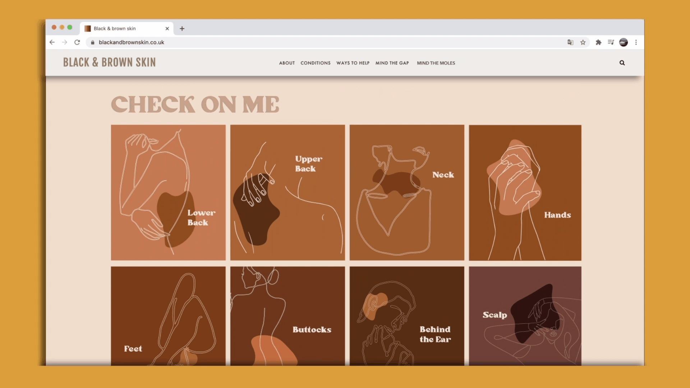Image resolution: width=690 pixels, height=388 pixels.
Task: Reload the current page
Action: click(x=77, y=42)
